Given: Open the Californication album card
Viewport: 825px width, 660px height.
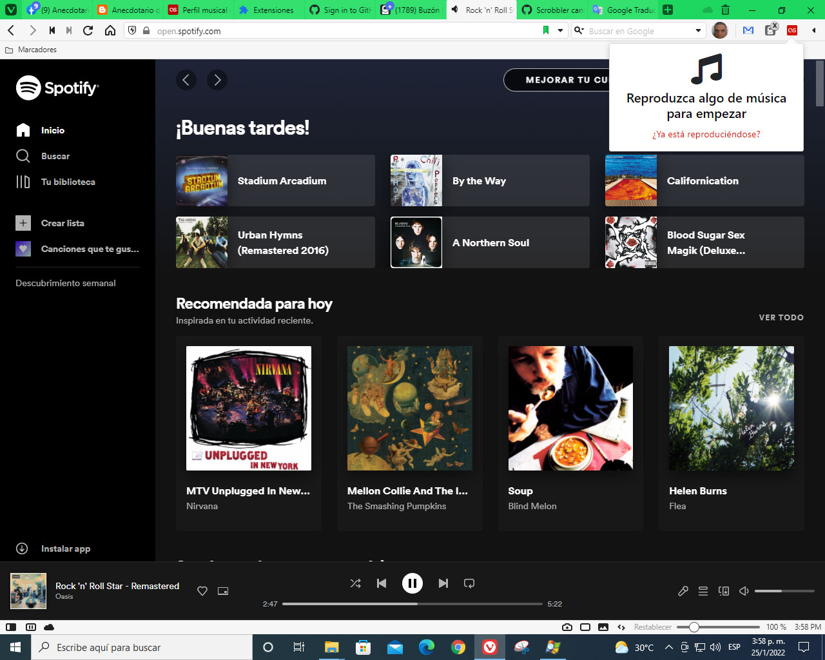Looking at the screenshot, I should pos(704,180).
